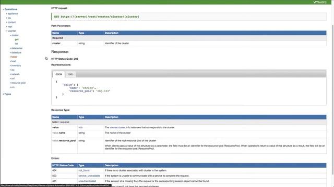334x187 pixels.
Task: Select the list operation under cluster
Action: (x=16, y=44)
